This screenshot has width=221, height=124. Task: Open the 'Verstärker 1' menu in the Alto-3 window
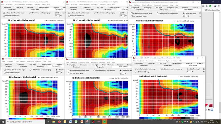tap(30, 61)
